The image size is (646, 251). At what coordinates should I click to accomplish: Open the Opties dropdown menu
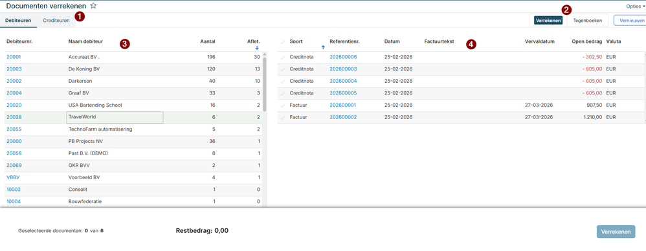(x=635, y=6)
